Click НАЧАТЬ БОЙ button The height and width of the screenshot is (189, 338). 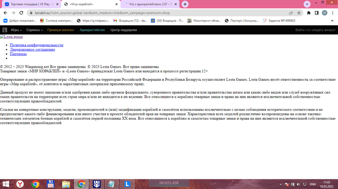point(169,183)
